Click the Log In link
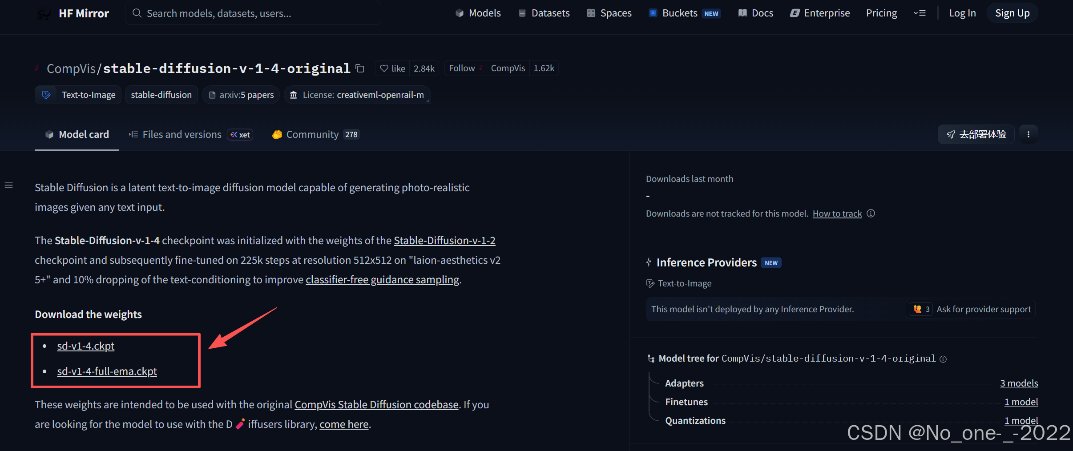 pos(962,13)
